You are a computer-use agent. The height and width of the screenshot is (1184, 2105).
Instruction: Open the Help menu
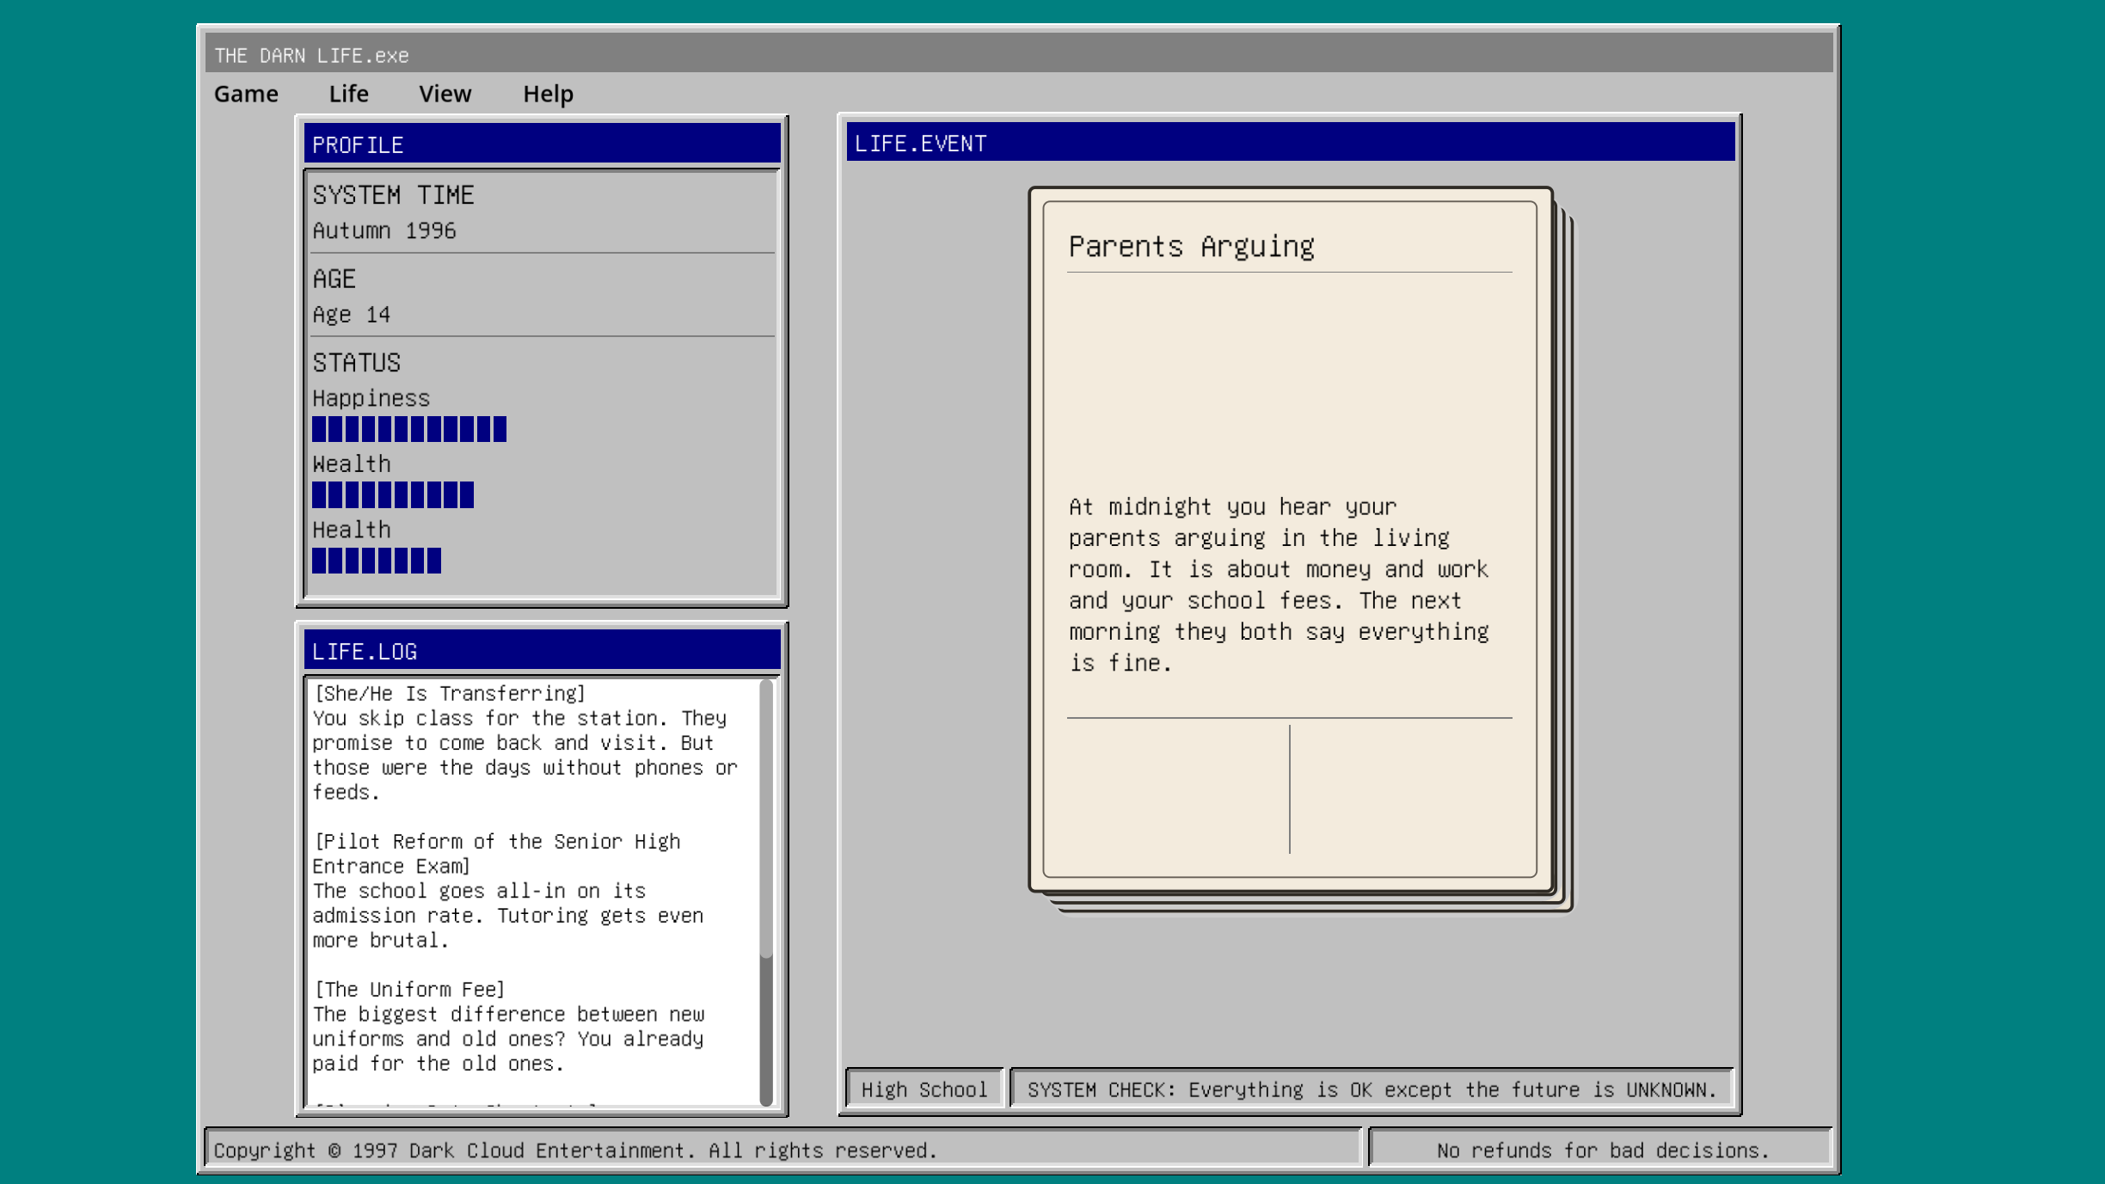[x=548, y=94]
